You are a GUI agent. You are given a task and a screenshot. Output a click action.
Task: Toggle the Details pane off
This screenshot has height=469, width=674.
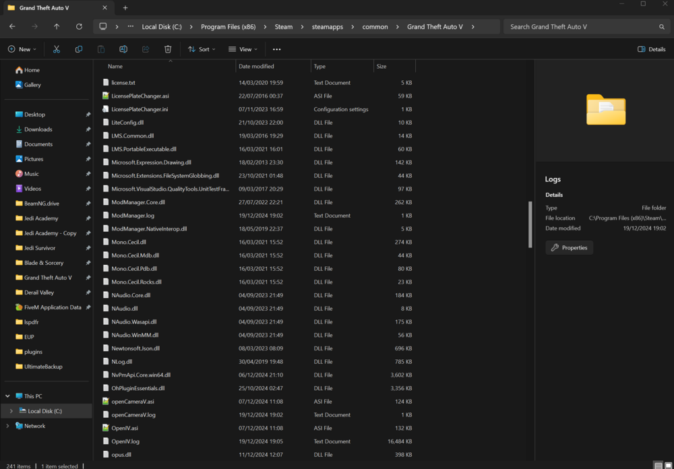650,49
